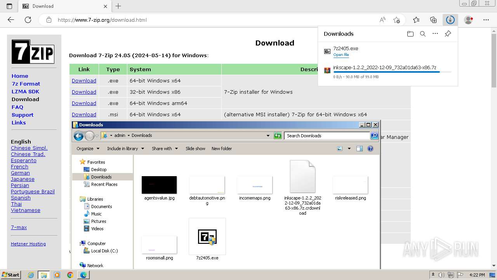Click the Edge taskbar icon
The width and height of the screenshot is (497, 280).
(83, 275)
